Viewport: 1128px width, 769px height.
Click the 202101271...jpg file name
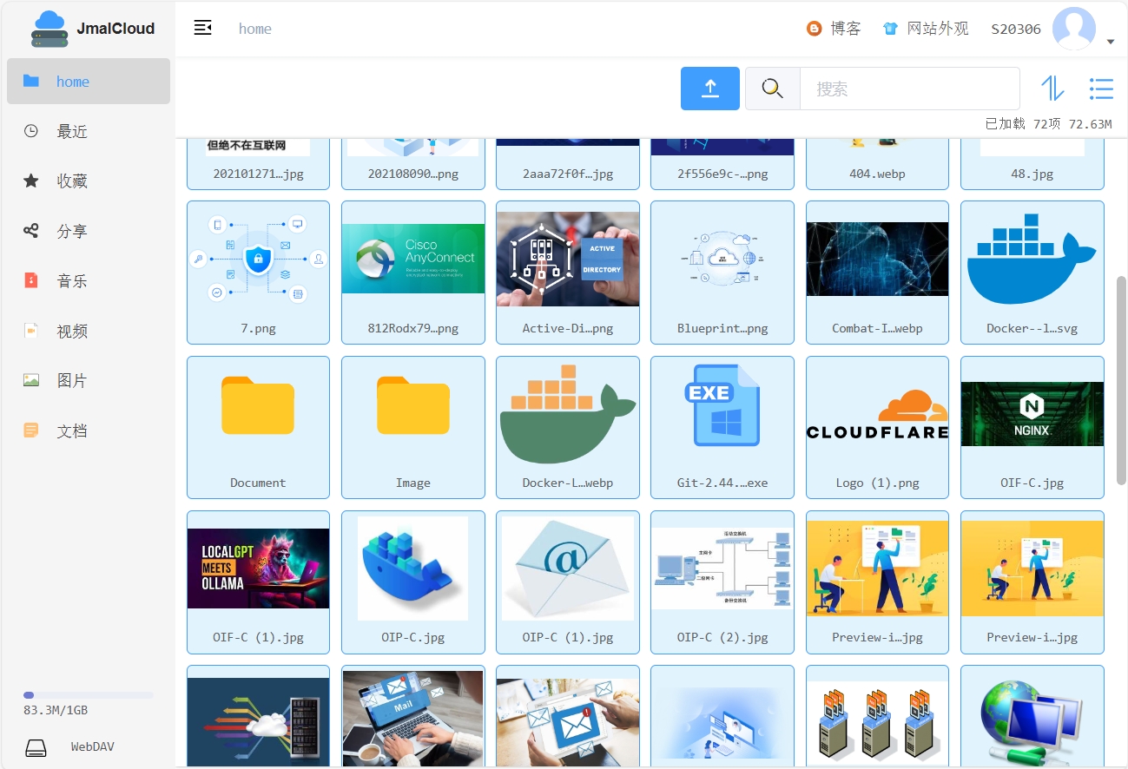pyautogui.click(x=258, y=174)
